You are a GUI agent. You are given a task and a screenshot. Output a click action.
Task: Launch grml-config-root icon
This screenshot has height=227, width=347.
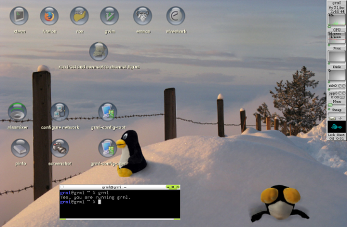coord(108,112)
